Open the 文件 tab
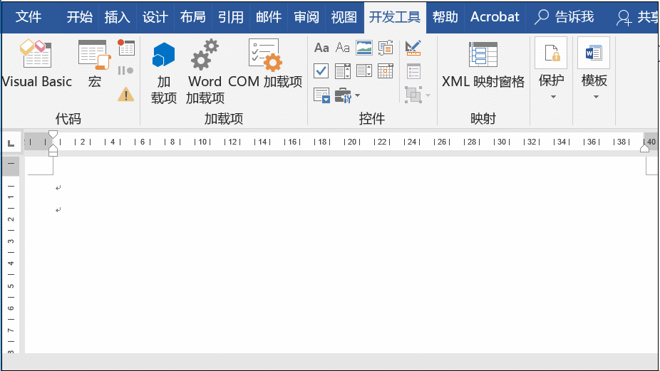The width and height of the screenshot is (660, 371). 29,17
